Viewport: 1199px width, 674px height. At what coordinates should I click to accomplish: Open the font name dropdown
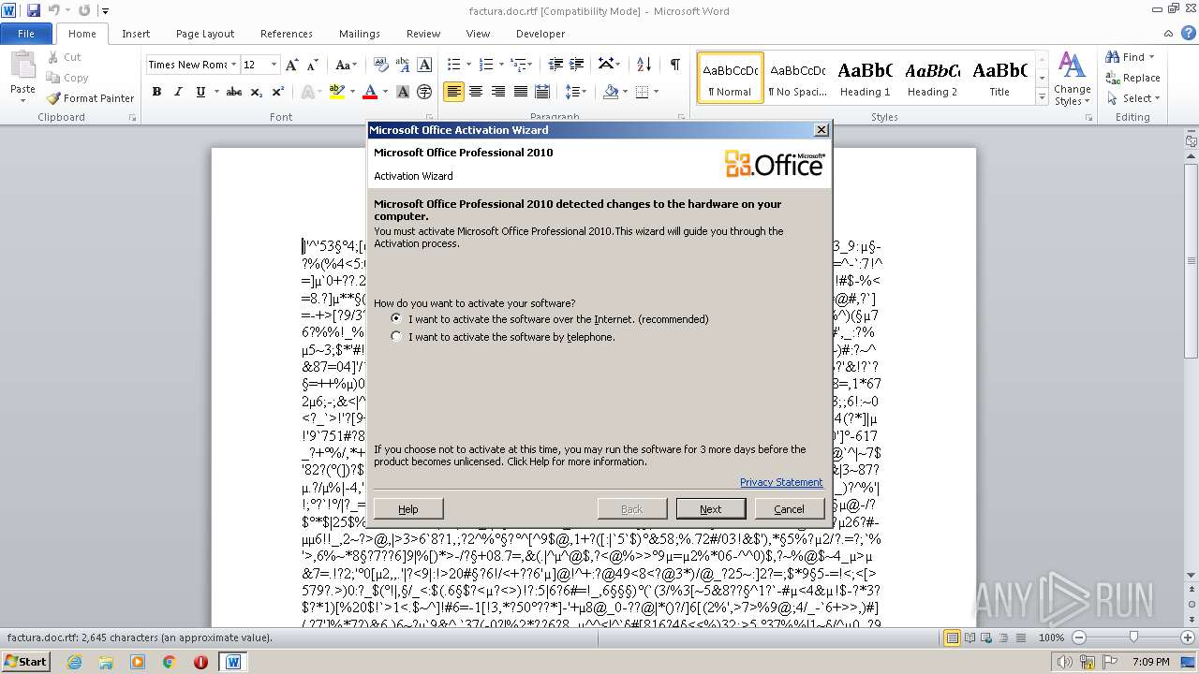click(x=233, y=65)
